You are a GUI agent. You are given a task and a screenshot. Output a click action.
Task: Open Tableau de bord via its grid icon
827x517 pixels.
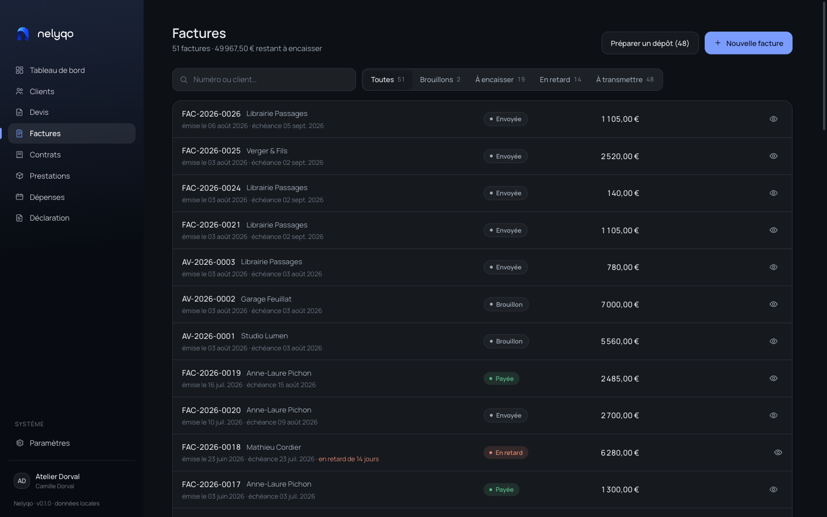pos(20,70)
